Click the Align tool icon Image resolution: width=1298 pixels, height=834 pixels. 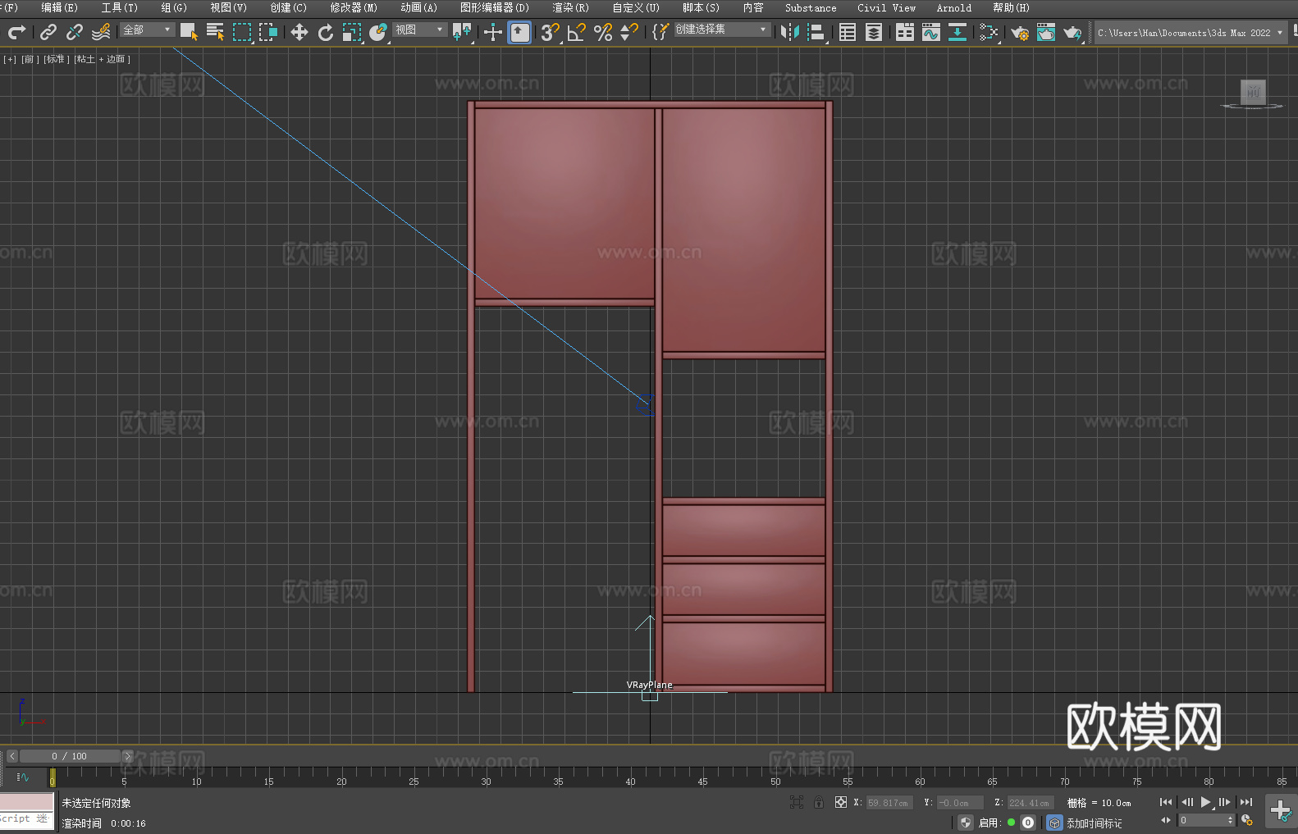pos(816,32)
